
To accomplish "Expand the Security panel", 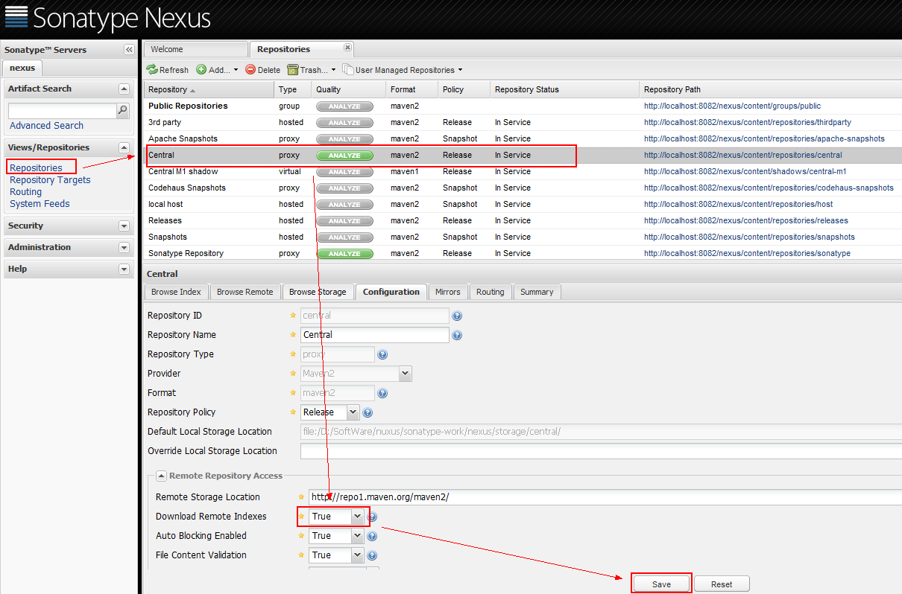I will tap(124, 226).
